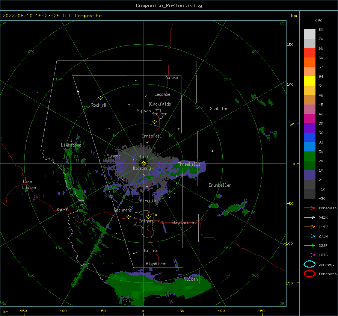This screenshot has width=338, height=316.
Task: Click the -30 dBZ scale value
Action: (x=322, y=198)
